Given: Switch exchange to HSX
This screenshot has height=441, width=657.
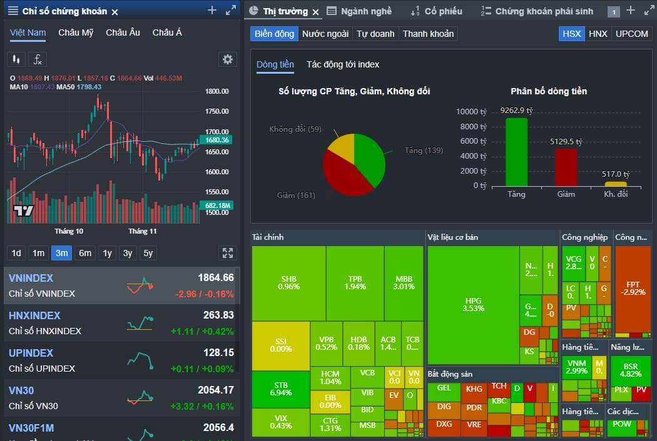Looking at the screenshot, I should (x=571, y=34).
